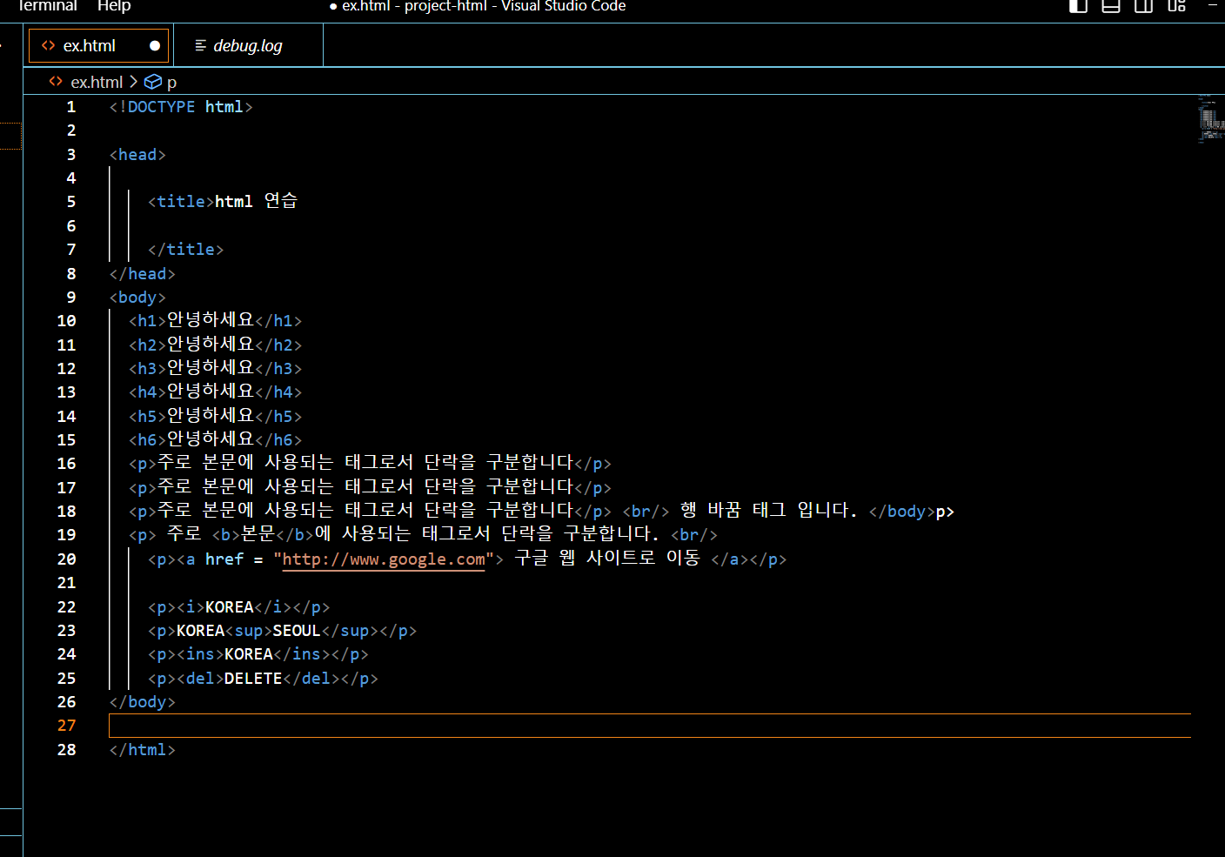1225x857 pixels.
Task: Open the Help menu
Action: pos(114,6)
